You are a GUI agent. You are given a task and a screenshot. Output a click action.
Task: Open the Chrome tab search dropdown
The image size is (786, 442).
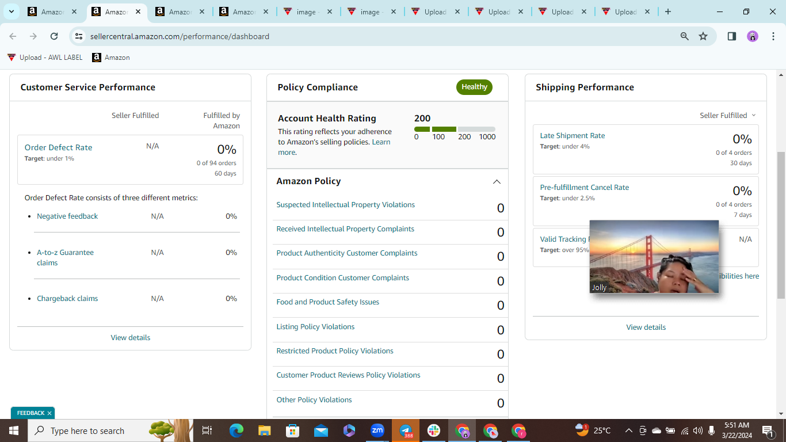click(x=11, y=12)
